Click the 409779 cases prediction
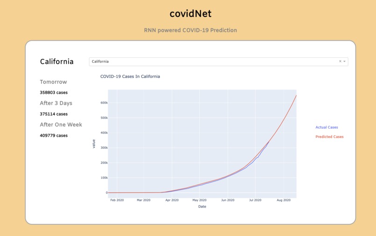Viewport: 376px width, 236px height. pyautogui.click(x=54, y=136)
